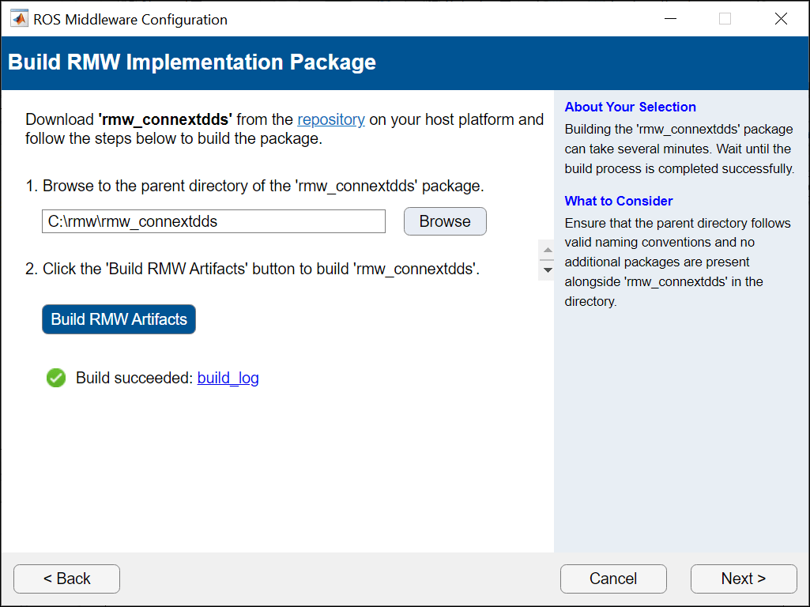This screenshot has width=810, height=607.
Task: Open the build_log link
Action: point(228,378)
